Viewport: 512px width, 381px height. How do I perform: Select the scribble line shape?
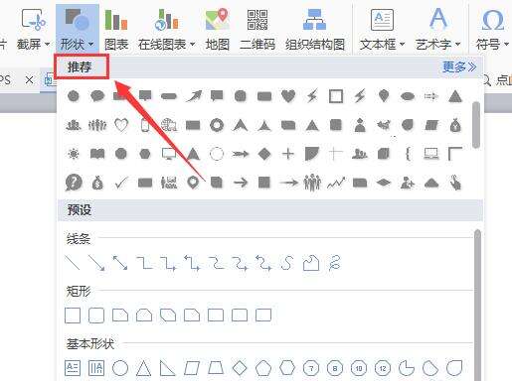click(335, 263)
